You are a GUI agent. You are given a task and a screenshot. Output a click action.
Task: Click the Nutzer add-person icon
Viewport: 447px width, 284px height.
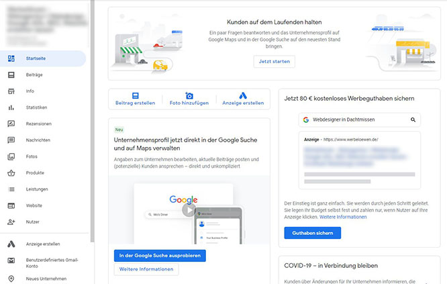point(11,222)
